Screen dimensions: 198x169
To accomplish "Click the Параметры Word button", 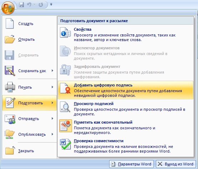I will [131, 164].
